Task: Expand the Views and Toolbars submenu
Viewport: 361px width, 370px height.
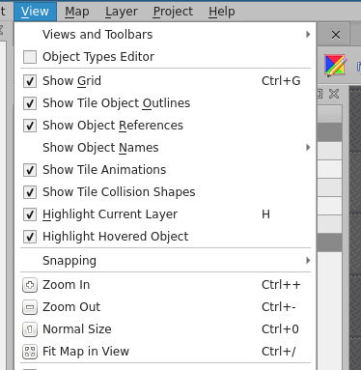Action: click(x=165, y=35)
